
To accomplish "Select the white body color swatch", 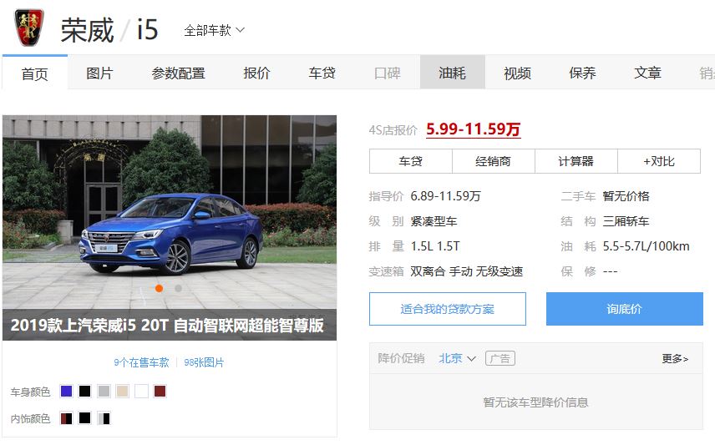I will tap(141, 392).
